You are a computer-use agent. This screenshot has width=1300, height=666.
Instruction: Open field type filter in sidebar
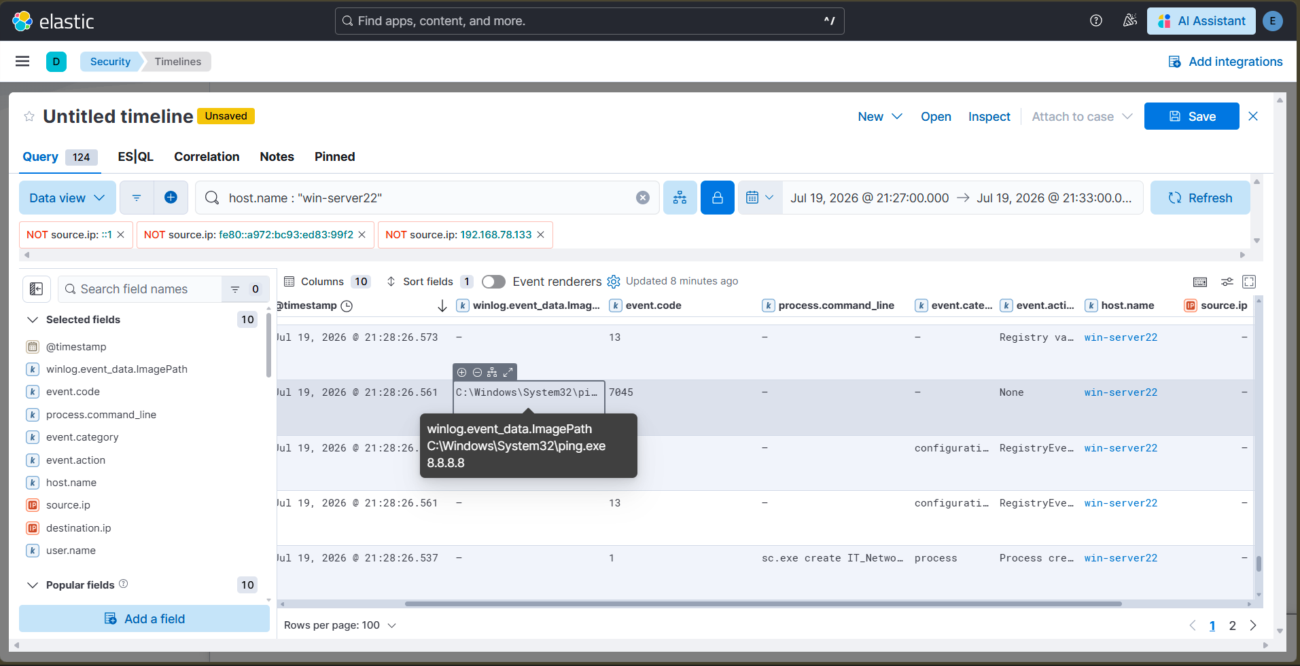point(245,289)
